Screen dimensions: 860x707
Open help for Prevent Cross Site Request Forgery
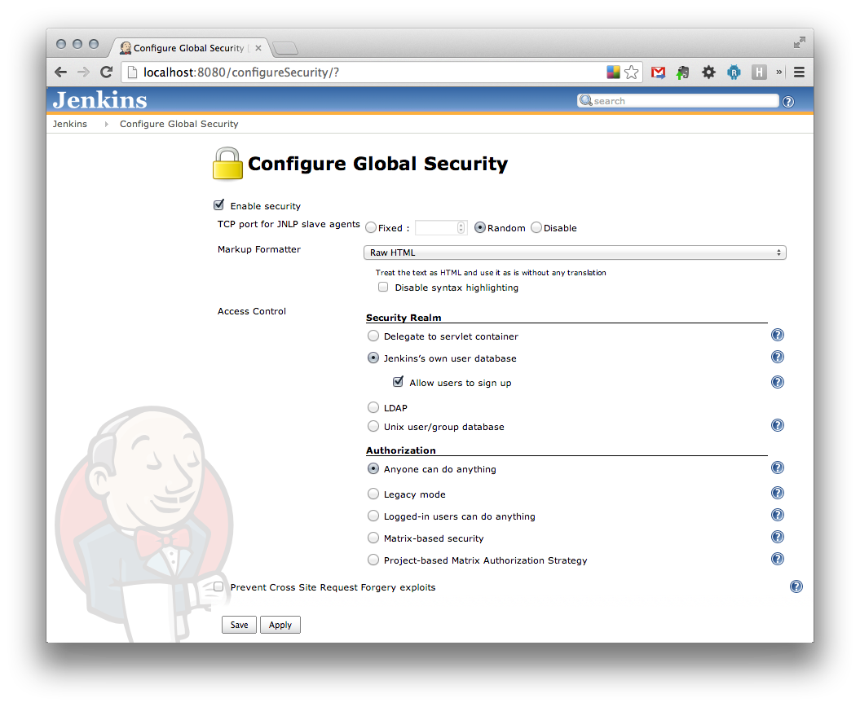pos(796,586)
